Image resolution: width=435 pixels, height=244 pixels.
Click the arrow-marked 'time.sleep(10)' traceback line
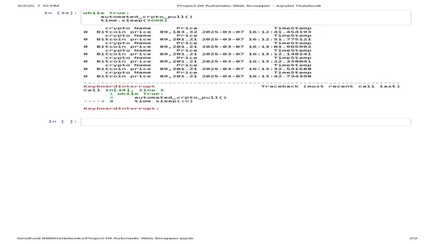[x=138, y=101]
